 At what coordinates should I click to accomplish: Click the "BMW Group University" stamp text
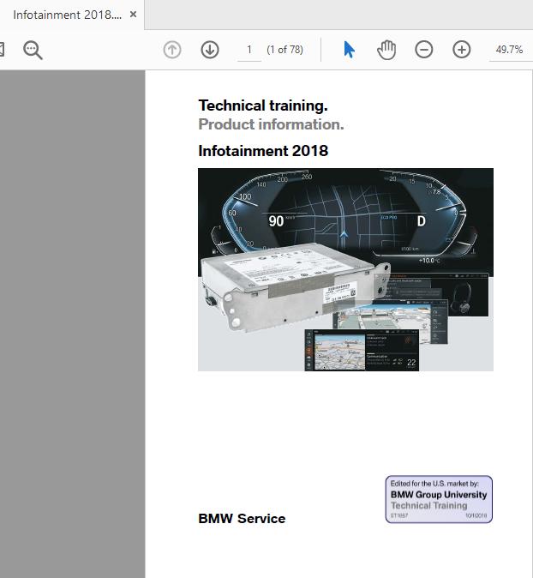439,495
